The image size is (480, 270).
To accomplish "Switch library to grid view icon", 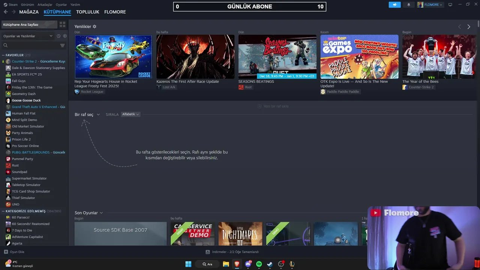I will pyautogui.click(x=62, y=24).
